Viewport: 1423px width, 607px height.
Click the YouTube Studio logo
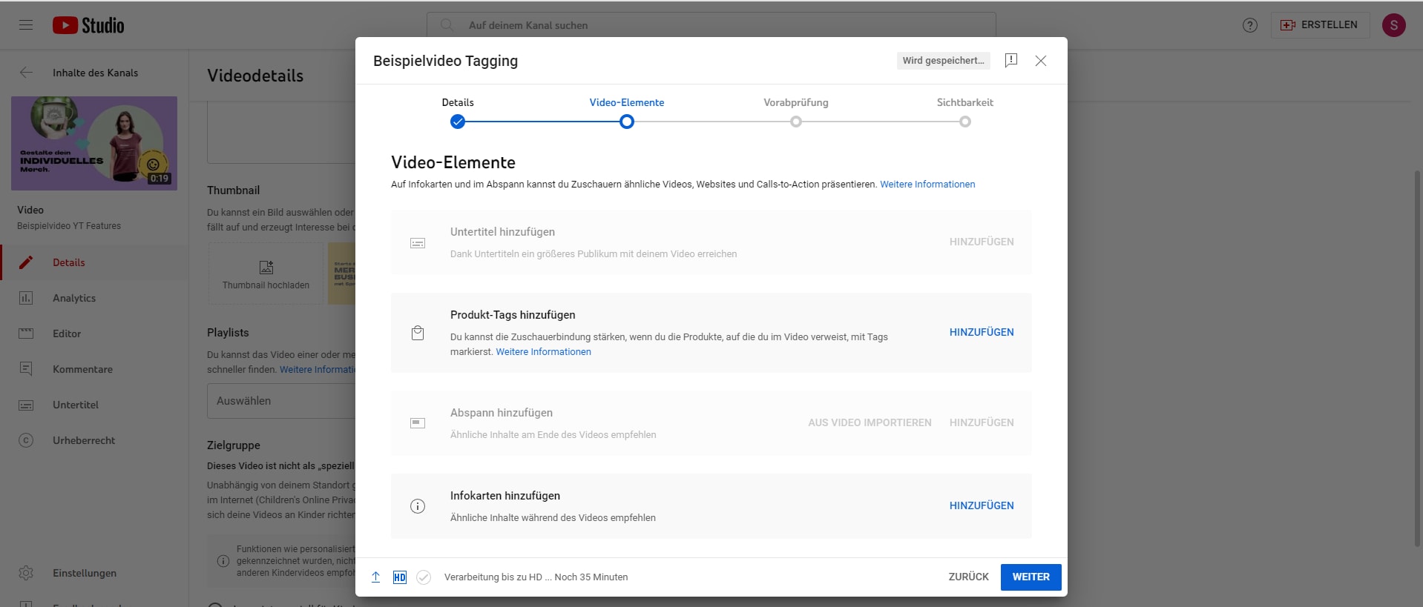pyautogui.click(x=88, y=25)
